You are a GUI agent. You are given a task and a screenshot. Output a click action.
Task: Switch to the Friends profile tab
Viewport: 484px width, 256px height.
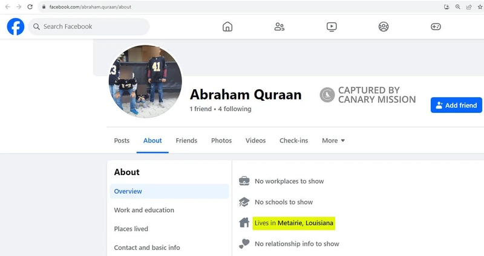pos(186,141)
